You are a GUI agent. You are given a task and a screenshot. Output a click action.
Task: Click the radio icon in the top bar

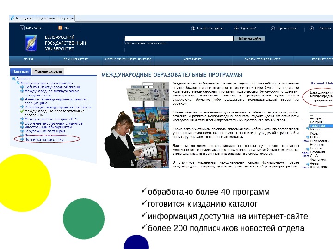pyautogui.click(x=236, y=28)
